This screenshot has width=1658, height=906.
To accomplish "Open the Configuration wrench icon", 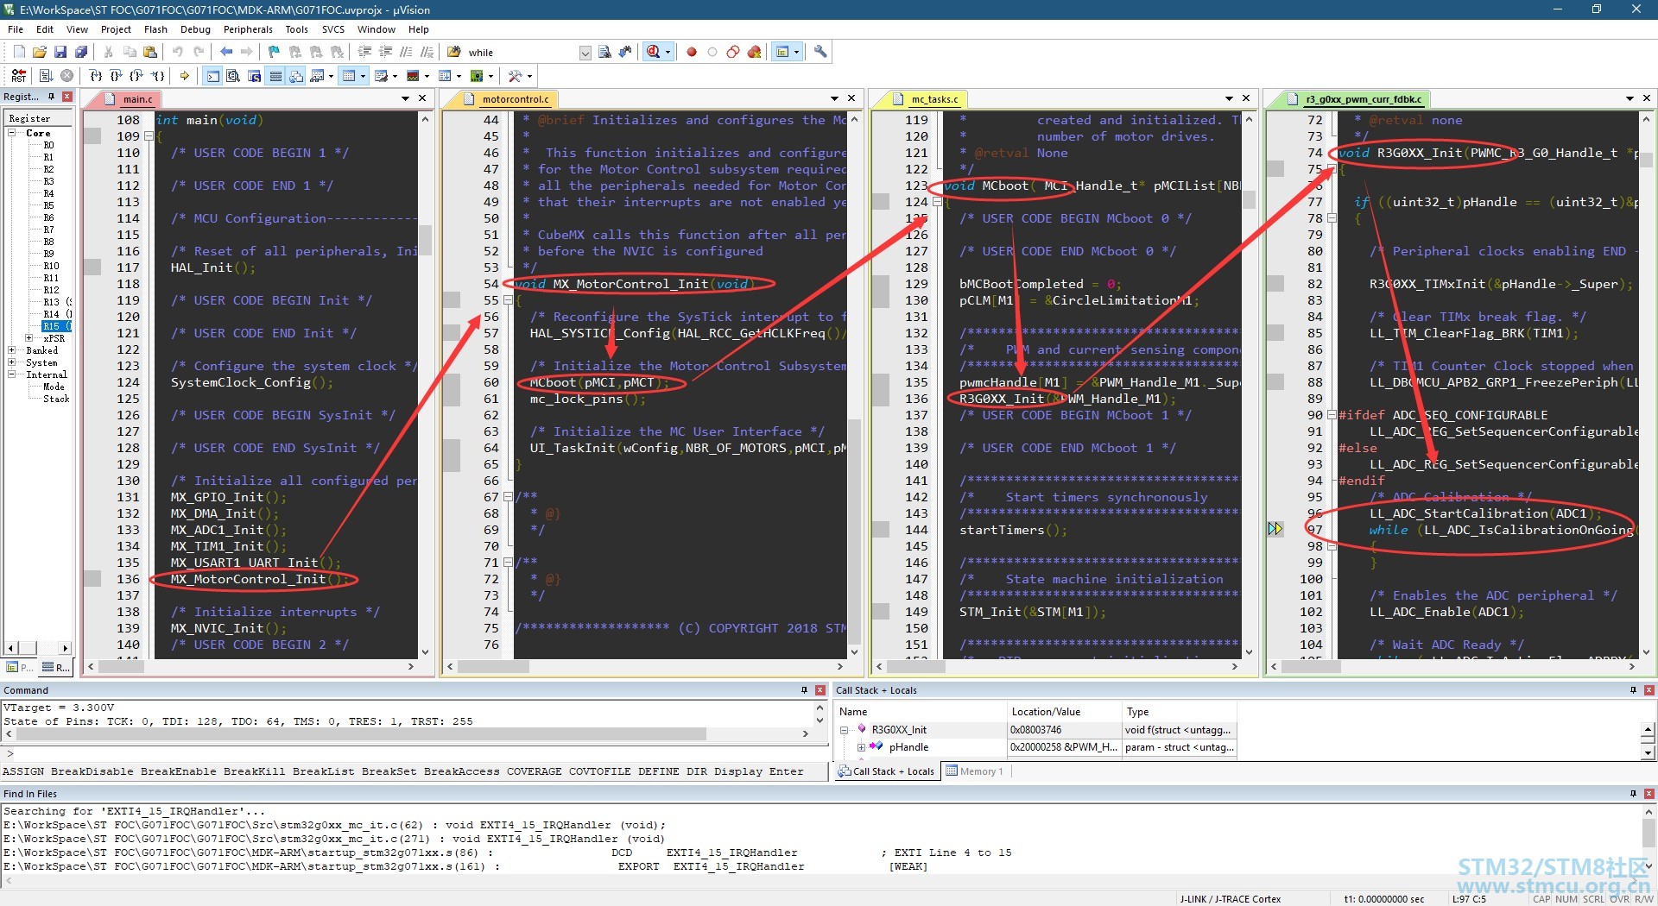I will coord(820,53).
